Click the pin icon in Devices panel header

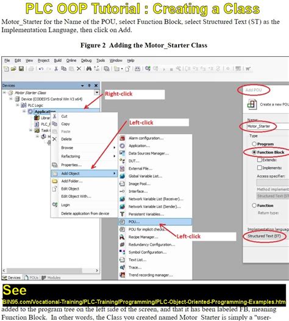[89, 85]
